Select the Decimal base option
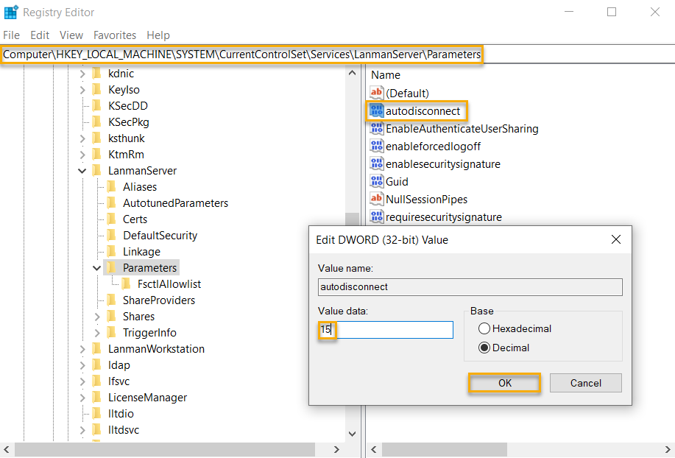The image size is (675, 458). [484, 348]
